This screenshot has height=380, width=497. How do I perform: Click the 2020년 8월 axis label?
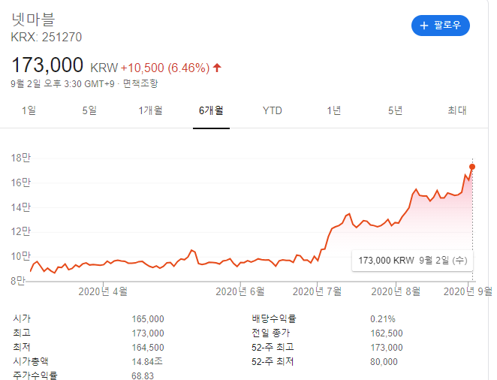point(396,291)
